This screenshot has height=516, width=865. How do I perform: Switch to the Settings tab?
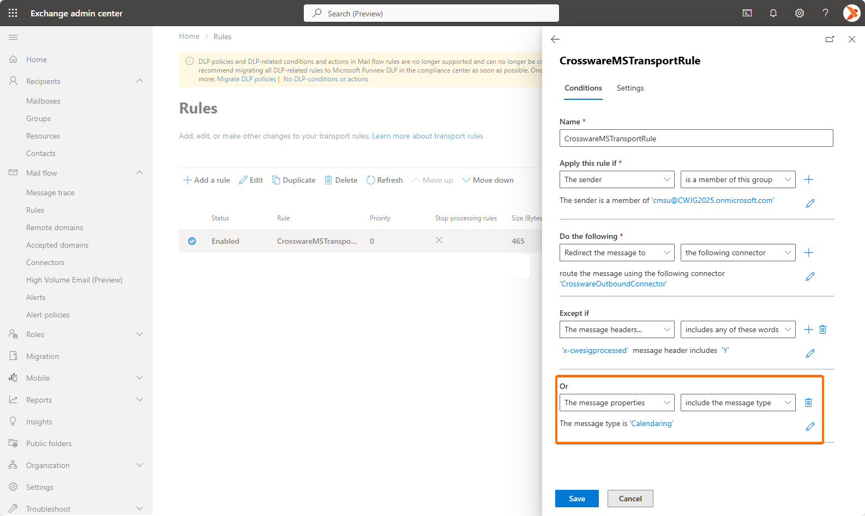coord(630,88)
